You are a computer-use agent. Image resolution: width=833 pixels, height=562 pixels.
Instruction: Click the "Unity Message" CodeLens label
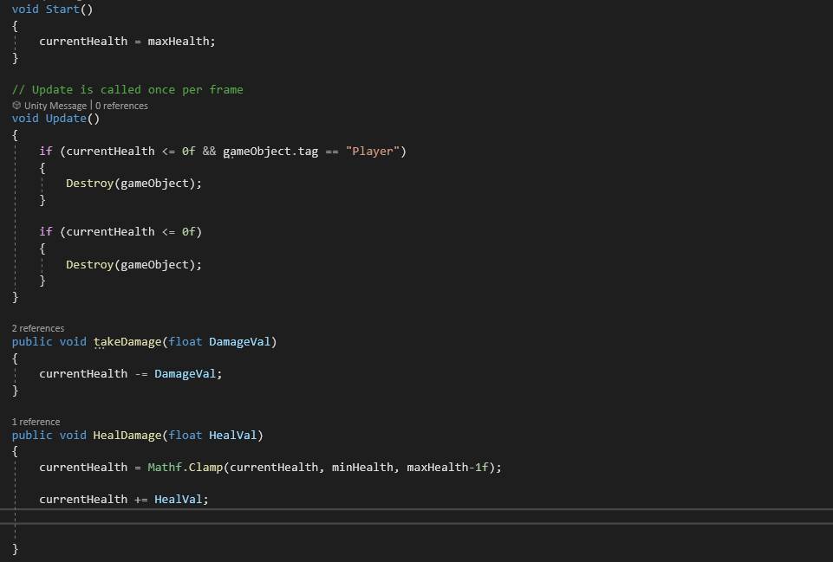[55, 106]
